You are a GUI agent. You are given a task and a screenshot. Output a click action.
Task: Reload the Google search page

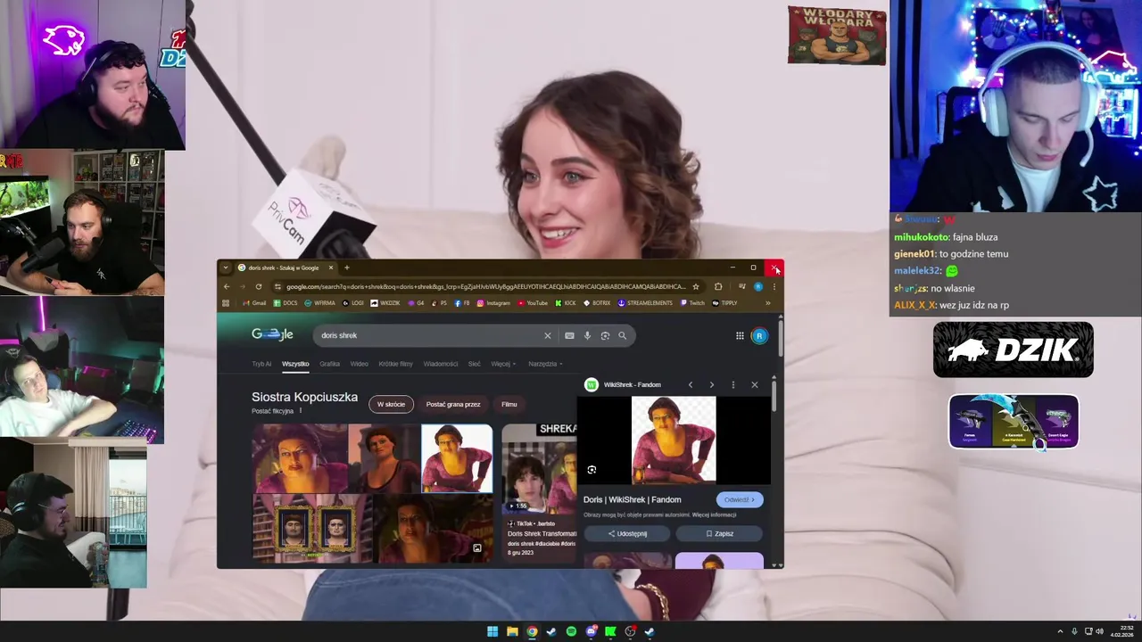tap(259, 286)
